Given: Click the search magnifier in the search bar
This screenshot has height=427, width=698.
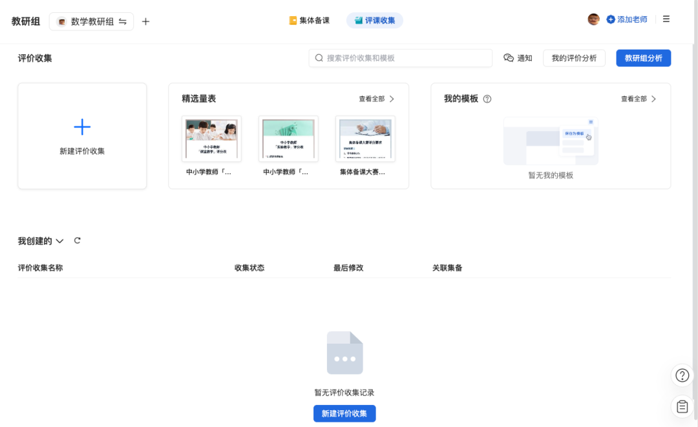Looking at the screenshot, I should click(x=319, y=58).
